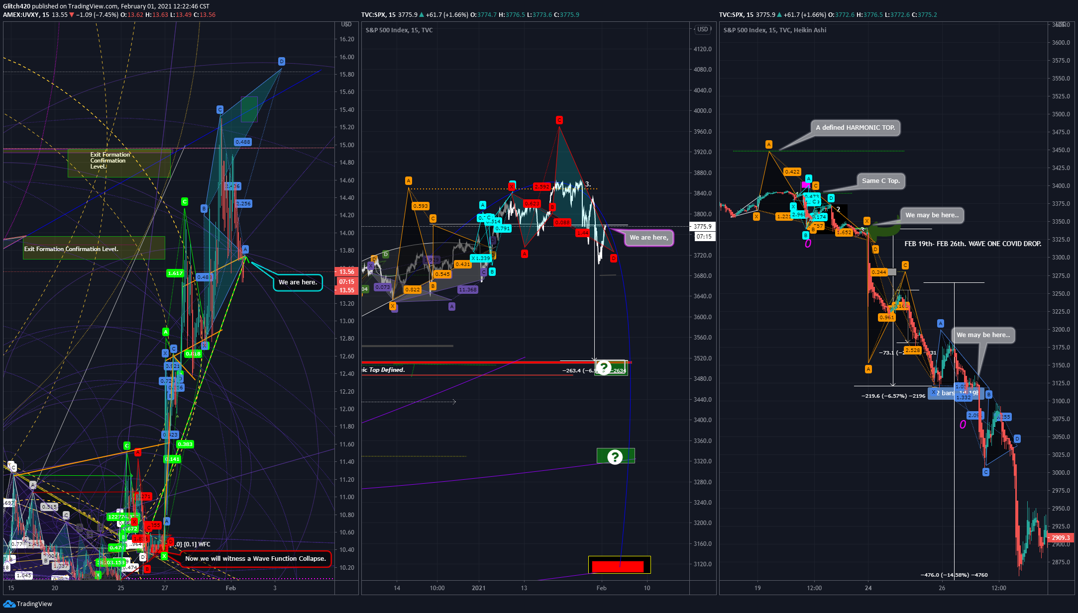Click the blue 0.488 ratio label on UVXY chart
1078x613 pixels.
[243, 142]
